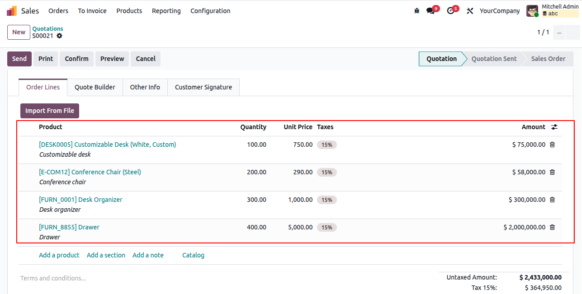Viewport: 582px width, 294px height.
Task: Click the Sales app logo icon
Action: pyautogui.click(x=12, y=11)
